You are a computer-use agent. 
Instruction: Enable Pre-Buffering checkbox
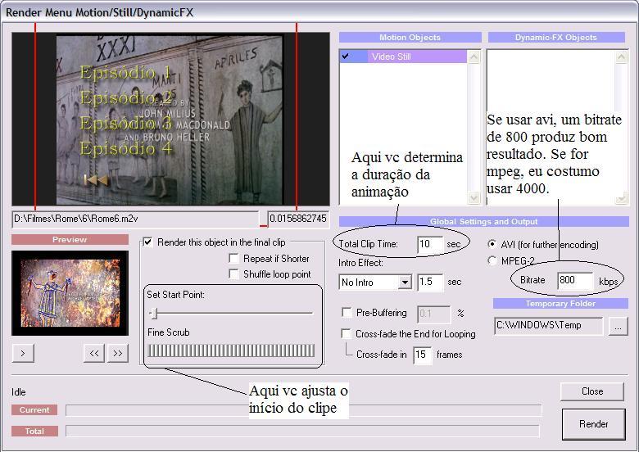point(347,313)
